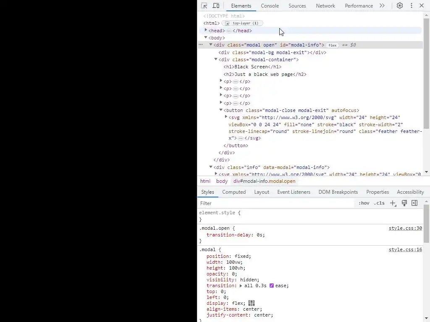430x322 pixels.
Task: Click the flex badge on modal div
Action: pyautogui.click(x=333, y=45)
